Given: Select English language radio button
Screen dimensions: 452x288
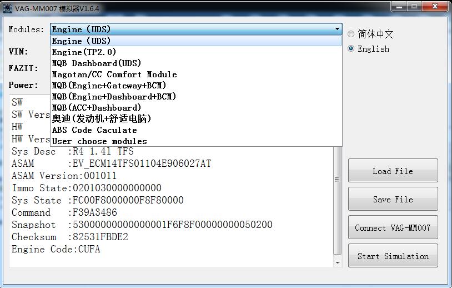Looking at the screenshot, I should 351,48.
